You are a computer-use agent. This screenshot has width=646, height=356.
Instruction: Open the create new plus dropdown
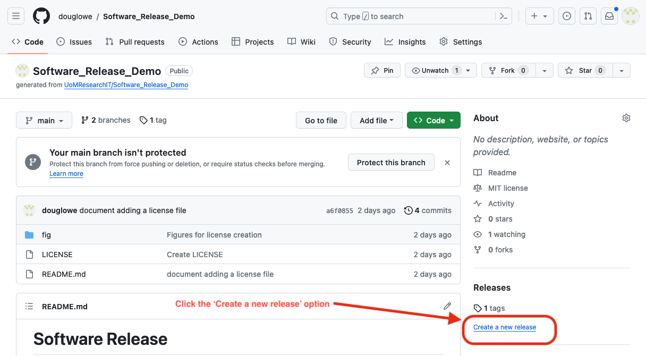pyautogui.click(x=539, y=16)
